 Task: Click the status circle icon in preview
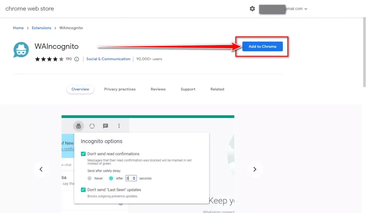point(92,126)
